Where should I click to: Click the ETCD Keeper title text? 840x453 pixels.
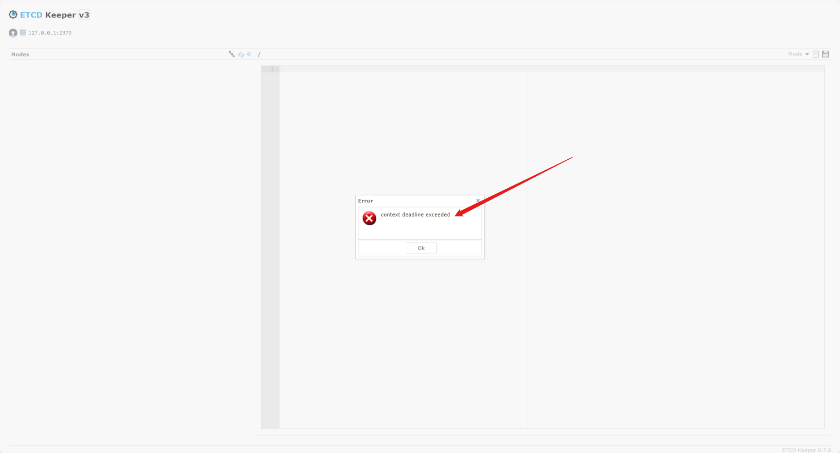coord(48,15)
